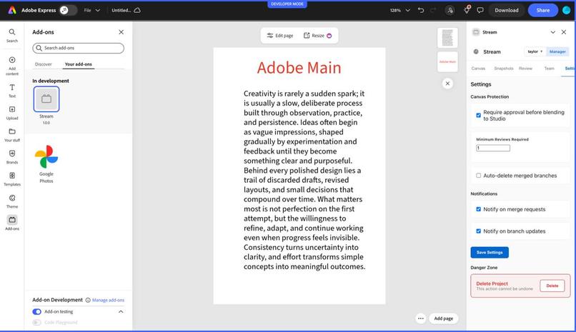Click the undo arrow in top bar
This screenshot has width=576, height=332.
(421, 10)
